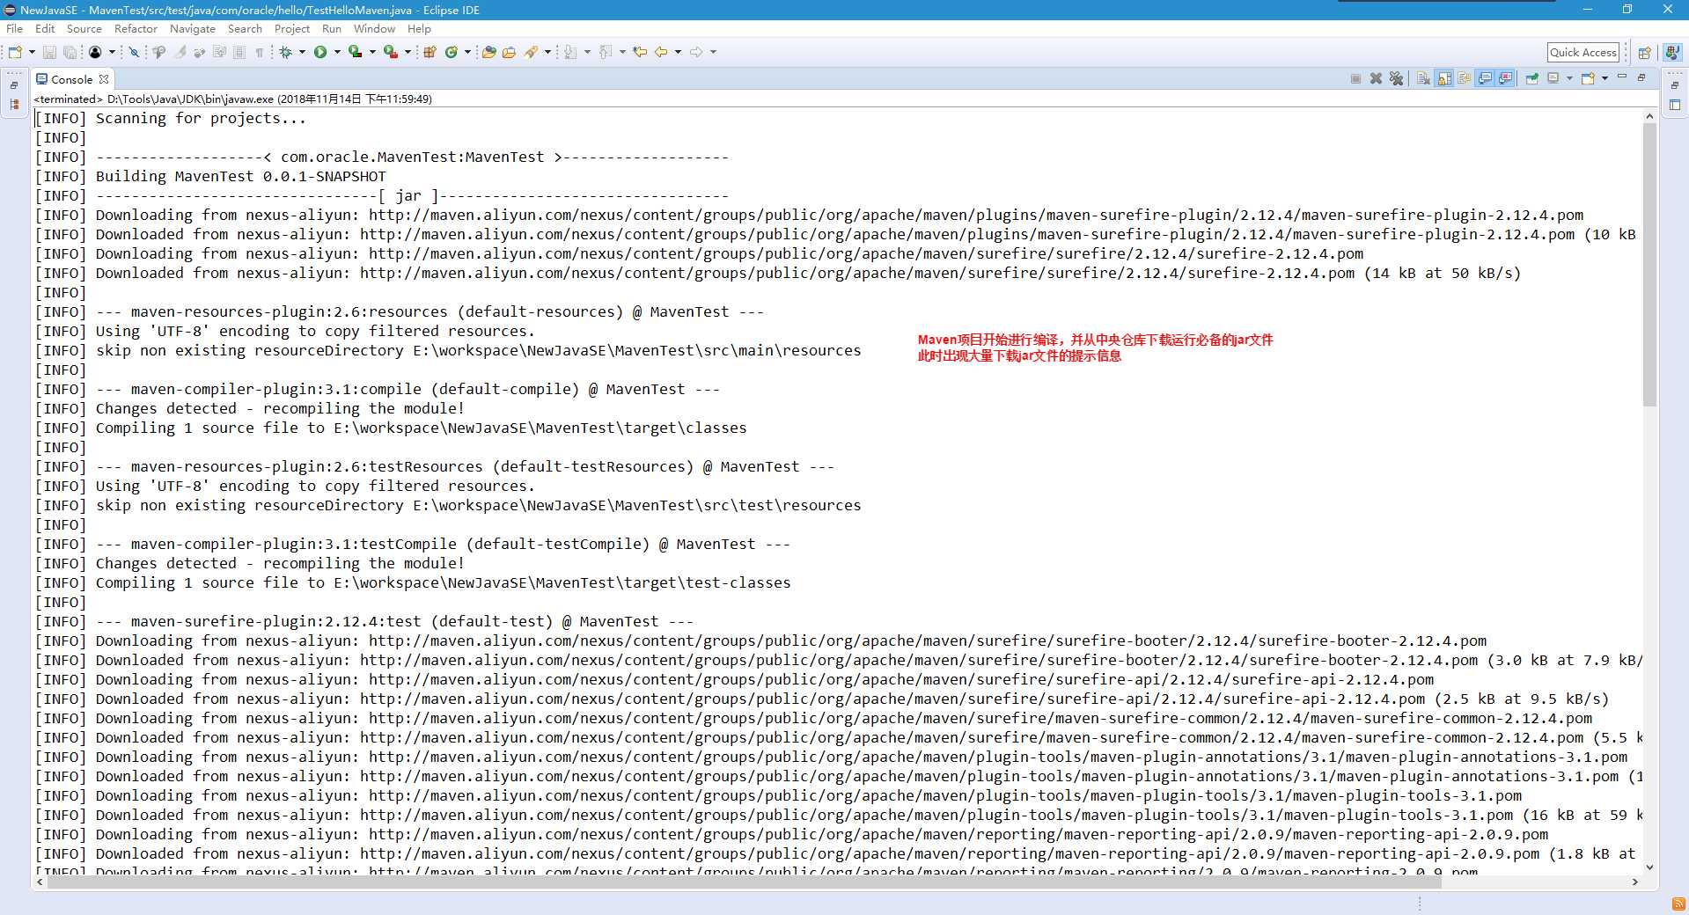Toggle show console on standard error
The height and width of the screenshot is (915, 1689).
[x=1505, y=78]
